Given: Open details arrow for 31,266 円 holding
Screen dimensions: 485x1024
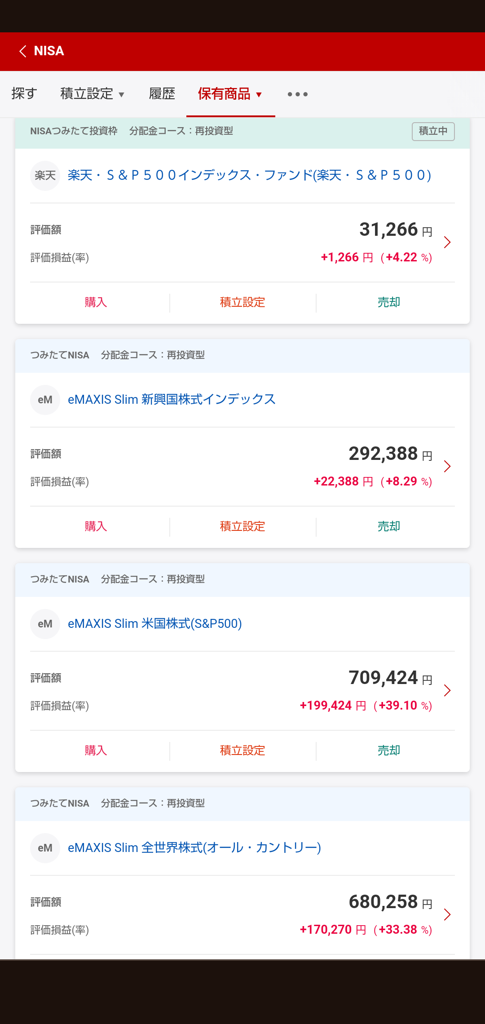Looking at the screenshot, I should coord(447,243).
